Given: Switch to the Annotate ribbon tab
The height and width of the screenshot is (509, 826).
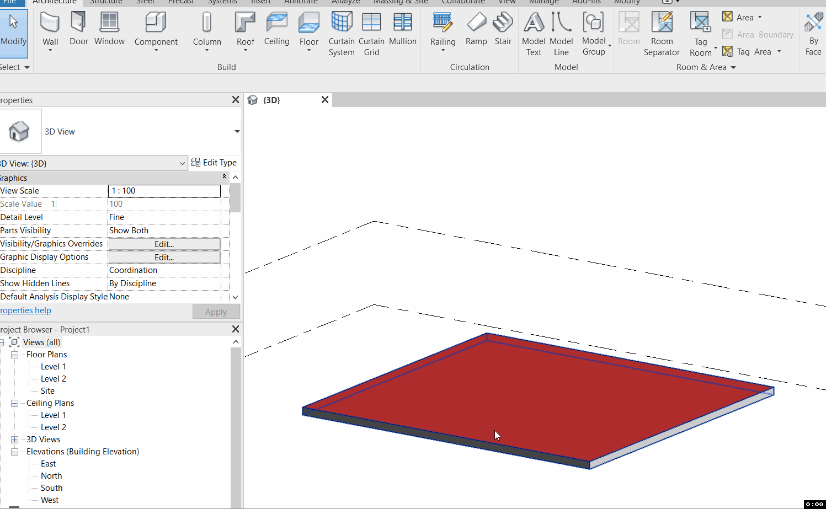Looking at the screenshot, I should tap(301, 2).
